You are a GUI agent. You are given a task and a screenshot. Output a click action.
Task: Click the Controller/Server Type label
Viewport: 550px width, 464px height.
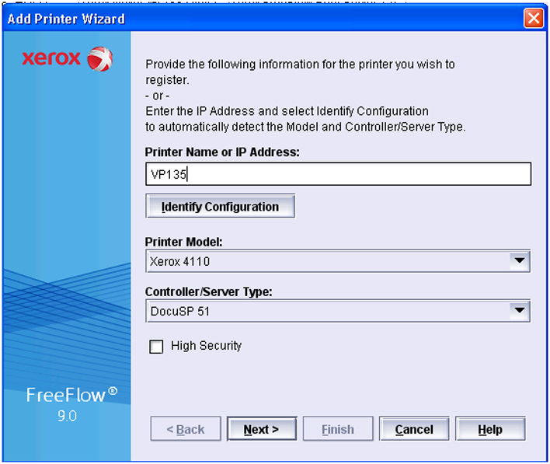[x=209, y=291]
